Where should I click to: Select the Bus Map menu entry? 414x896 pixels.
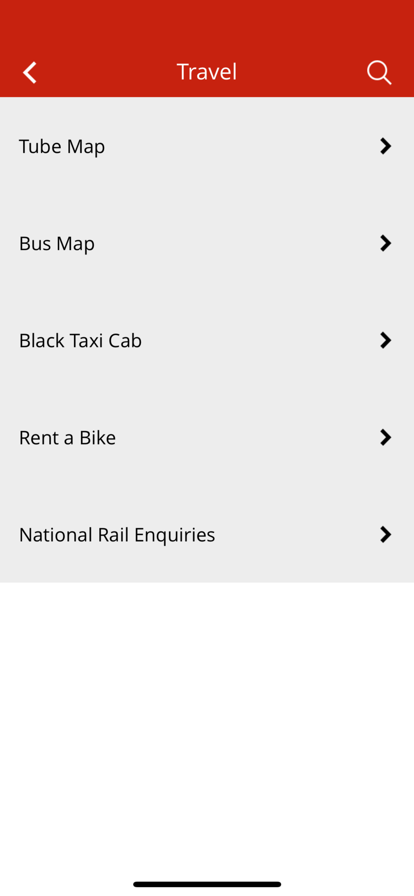tap(57, 244)
